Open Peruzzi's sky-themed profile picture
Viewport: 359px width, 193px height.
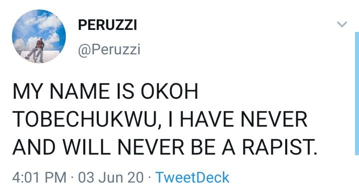(x=39, y=36)
